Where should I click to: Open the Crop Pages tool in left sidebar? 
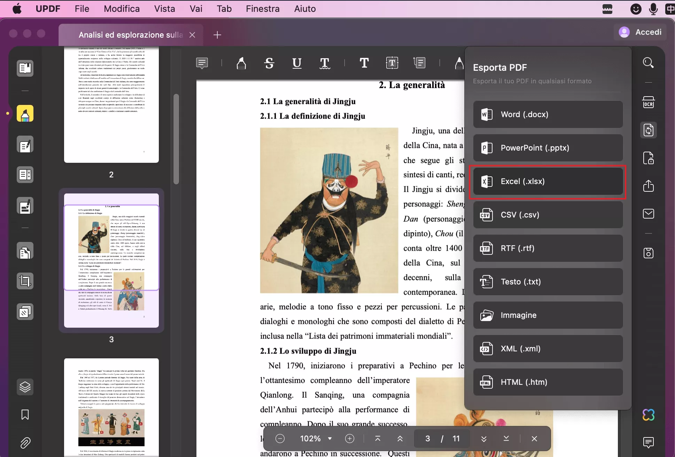[25, 281]
